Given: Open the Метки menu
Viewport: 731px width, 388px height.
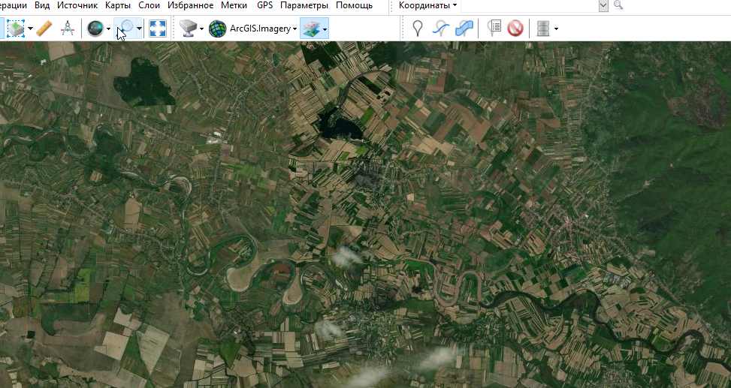Looking at the screenshot, I should pyautogui.click(x=234, y=5).
